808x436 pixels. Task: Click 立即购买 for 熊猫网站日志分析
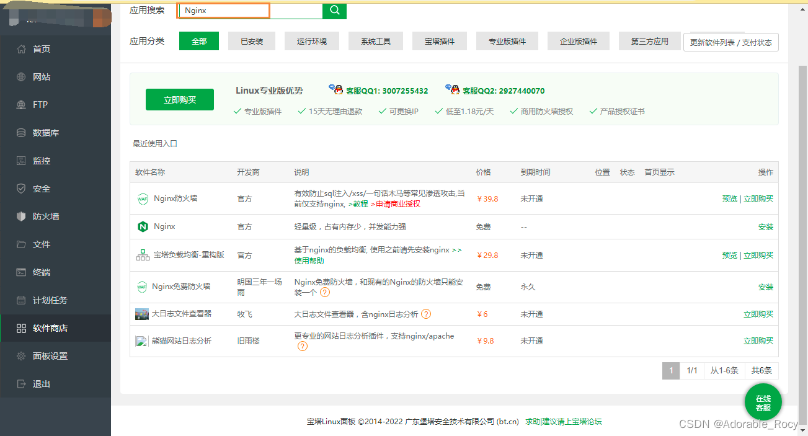click(758, 341)
